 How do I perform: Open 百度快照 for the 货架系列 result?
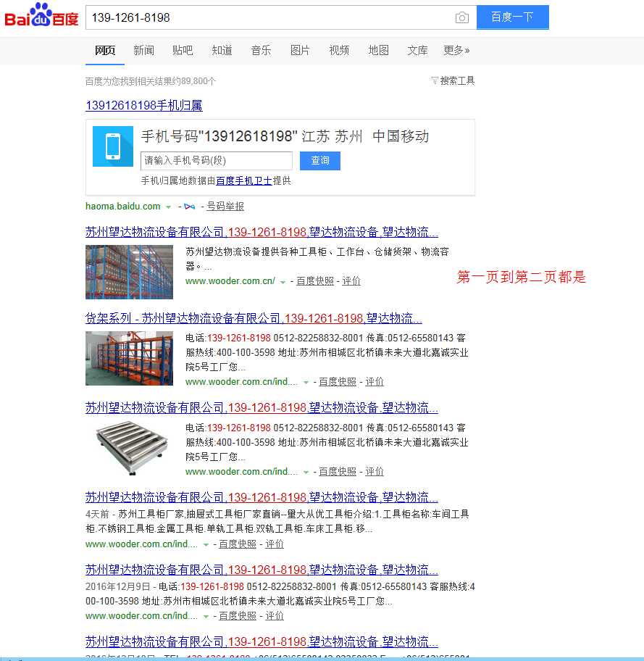click(337, 382)
